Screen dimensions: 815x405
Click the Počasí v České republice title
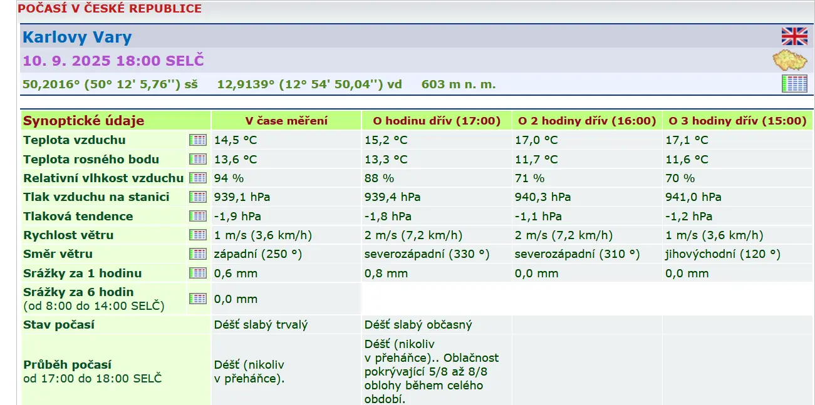point(110,9)
